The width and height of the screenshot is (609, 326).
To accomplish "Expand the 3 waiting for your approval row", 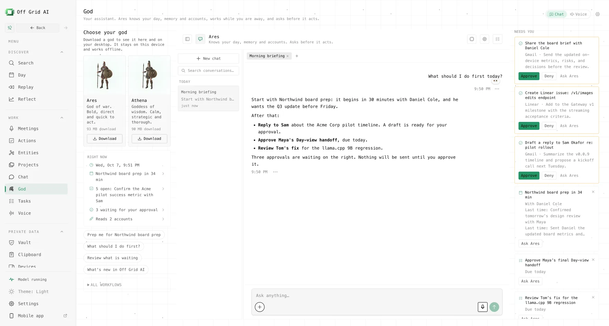I will (127, 210).
